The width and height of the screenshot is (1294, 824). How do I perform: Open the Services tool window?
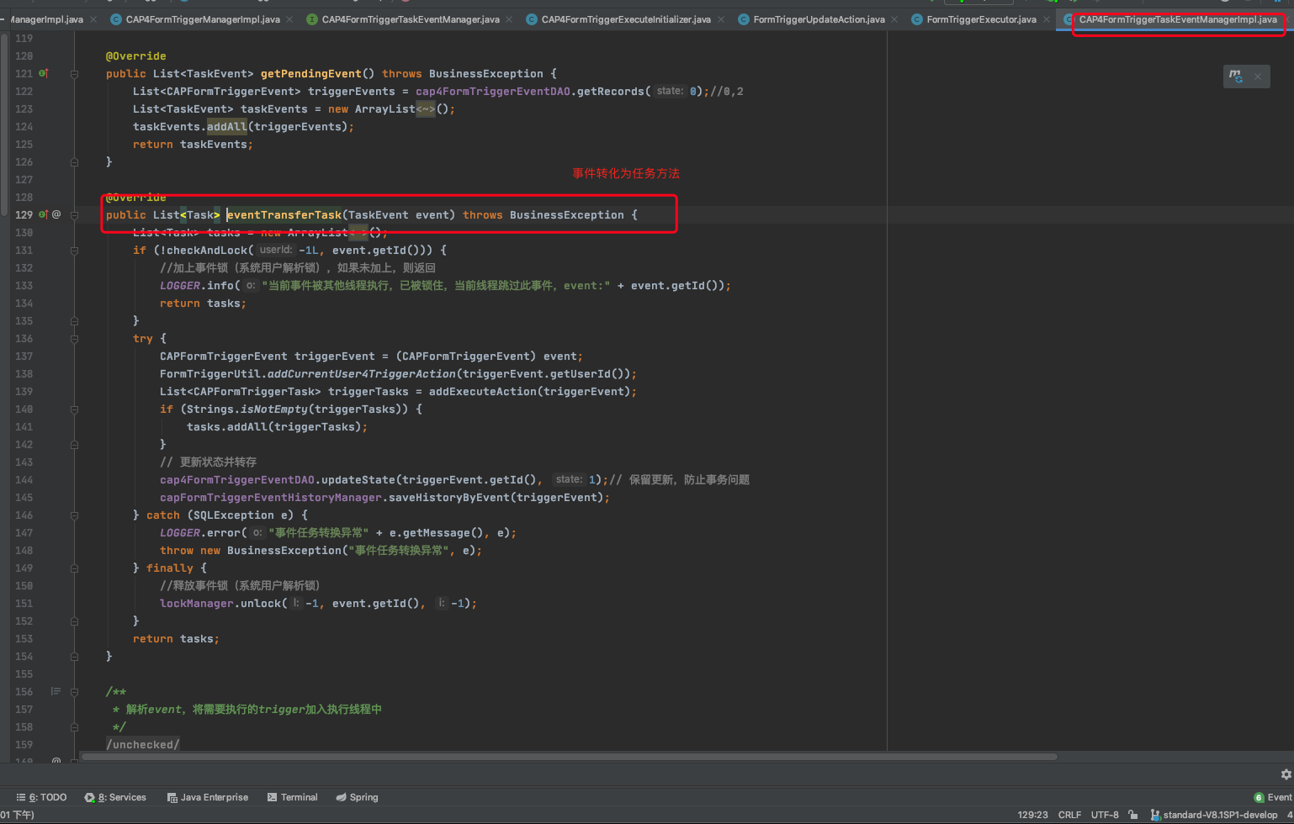tap(121, 797)
